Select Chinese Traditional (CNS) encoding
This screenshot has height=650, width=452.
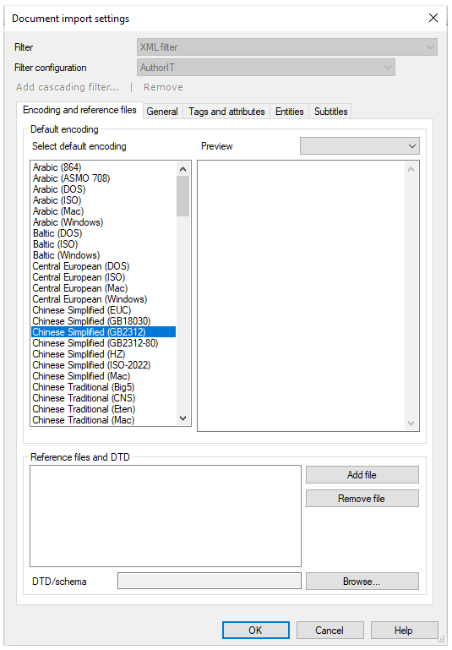pyautogui.click(x=104, y=398)
